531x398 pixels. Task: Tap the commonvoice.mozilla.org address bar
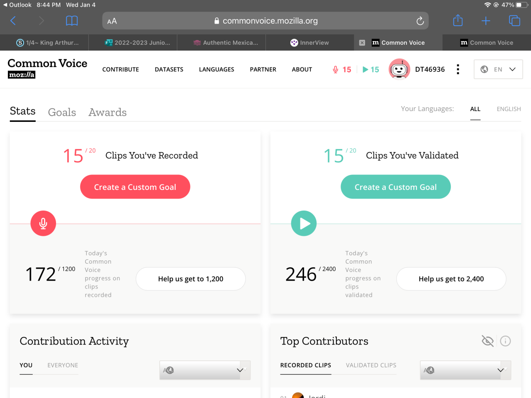click(x=265, y=21)
